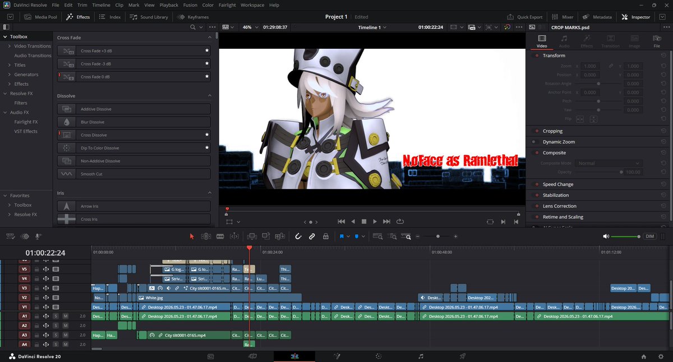673x362 pixels.
Task: Click Insert Clip icon in timeline toolbar
Action: click(x=252, y=237)
